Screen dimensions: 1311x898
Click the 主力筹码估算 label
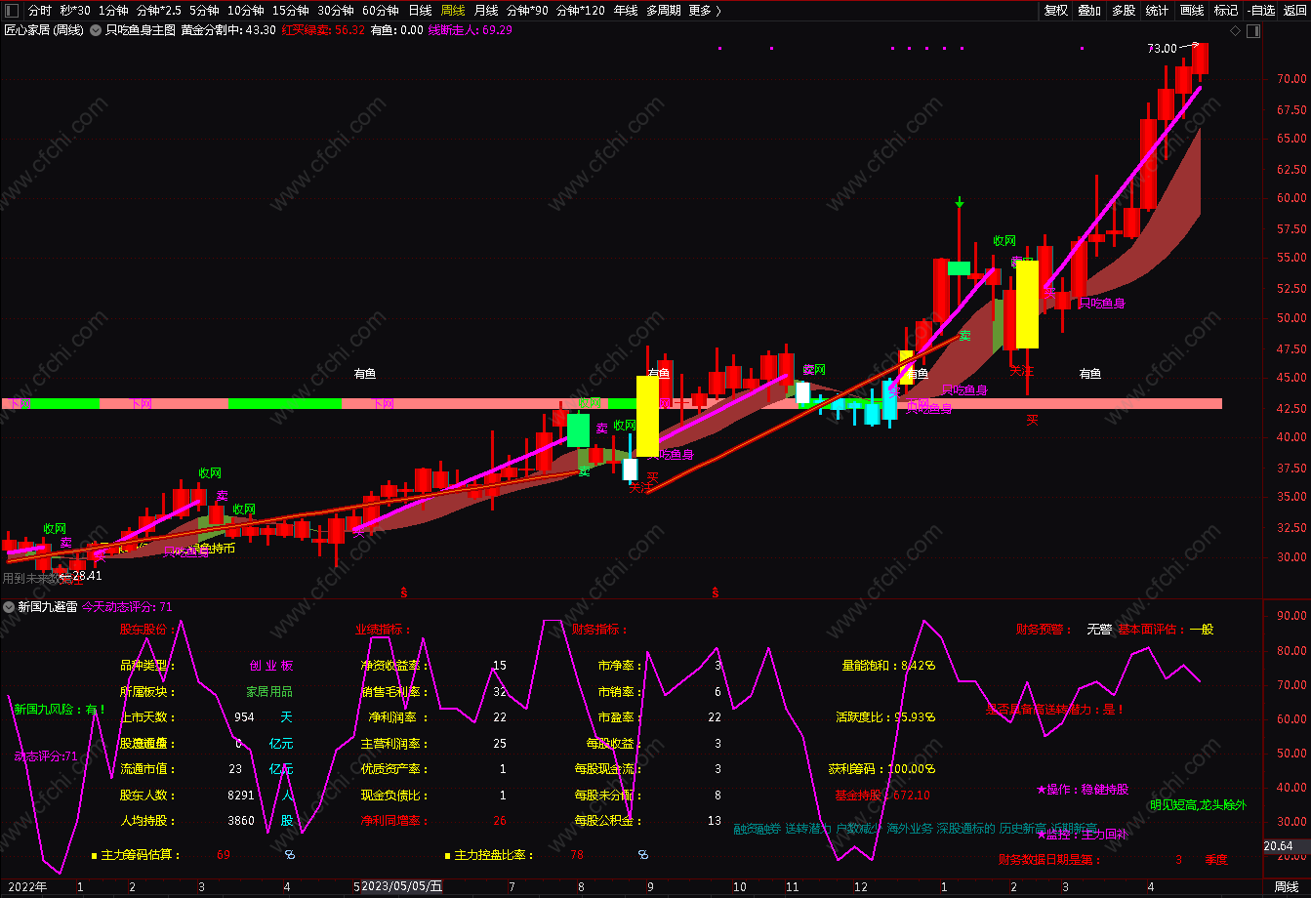[x=141, y=855]
